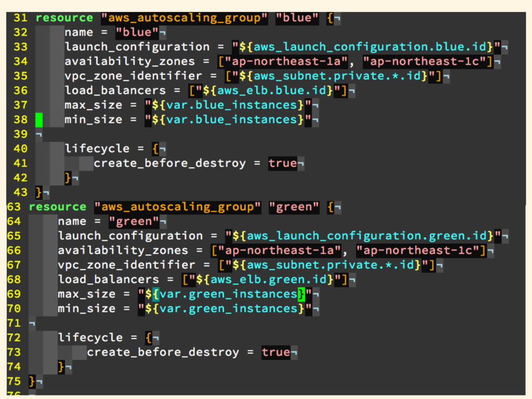532x399 pixels.
Task: Click the true value on line 41
Action: [x=283, y=163]
